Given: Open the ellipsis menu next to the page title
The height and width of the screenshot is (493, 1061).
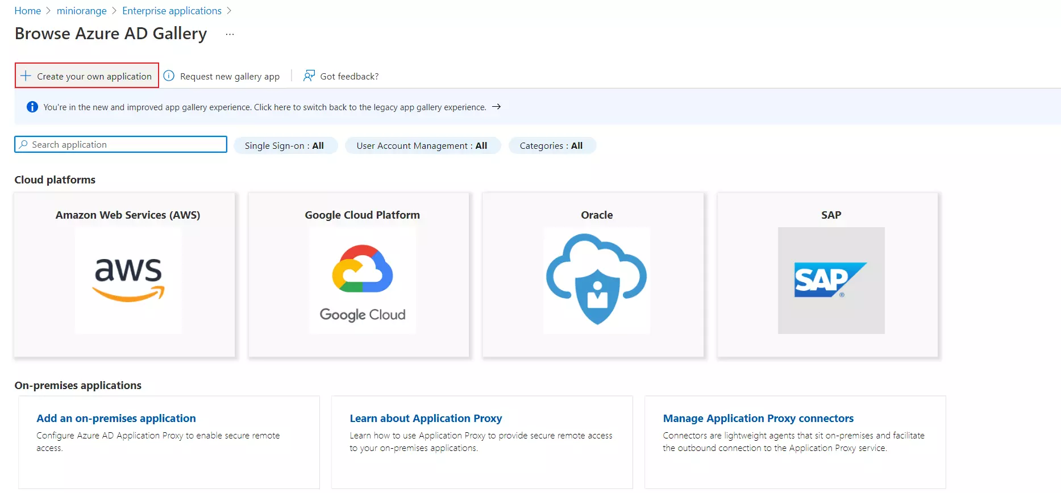Looking at the screenshot, I should click(x=230, y=34).
